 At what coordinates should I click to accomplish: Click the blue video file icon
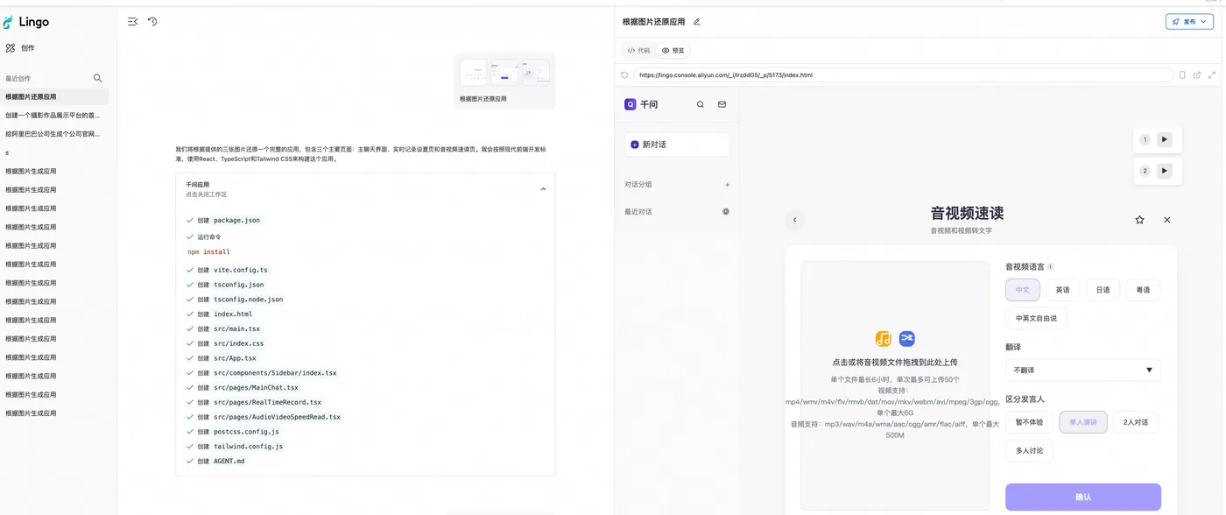906,339
